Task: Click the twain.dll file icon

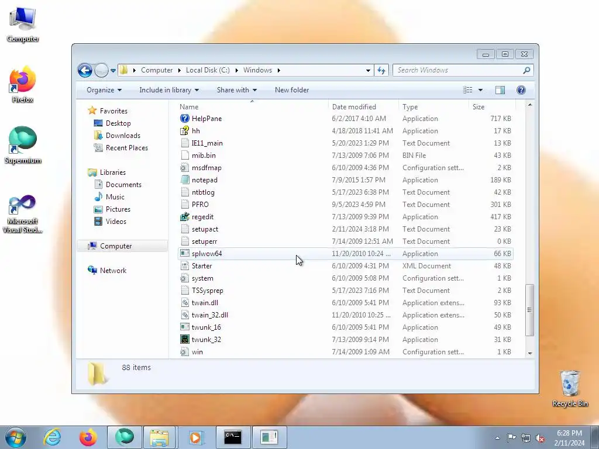Action: coord(184,303)
